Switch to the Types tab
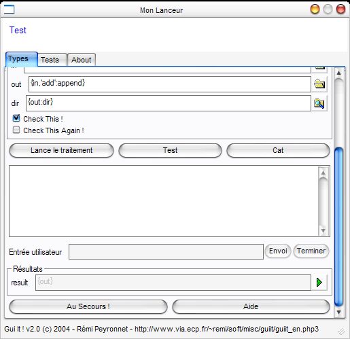The image size is (350, 339). pos(22,59)
